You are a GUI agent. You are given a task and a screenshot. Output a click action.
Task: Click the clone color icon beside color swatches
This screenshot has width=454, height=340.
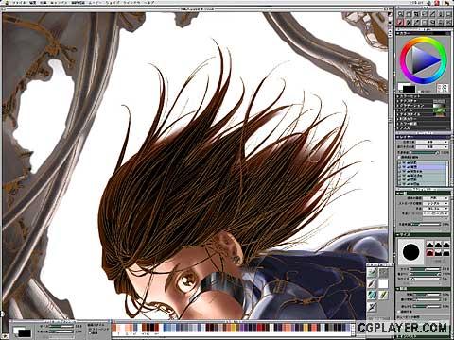(x=443, y=89)
